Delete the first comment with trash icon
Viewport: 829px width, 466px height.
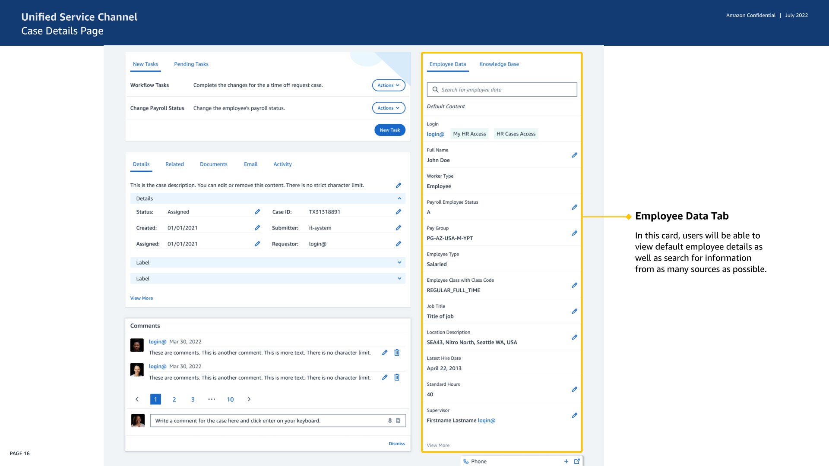[397, 353]
